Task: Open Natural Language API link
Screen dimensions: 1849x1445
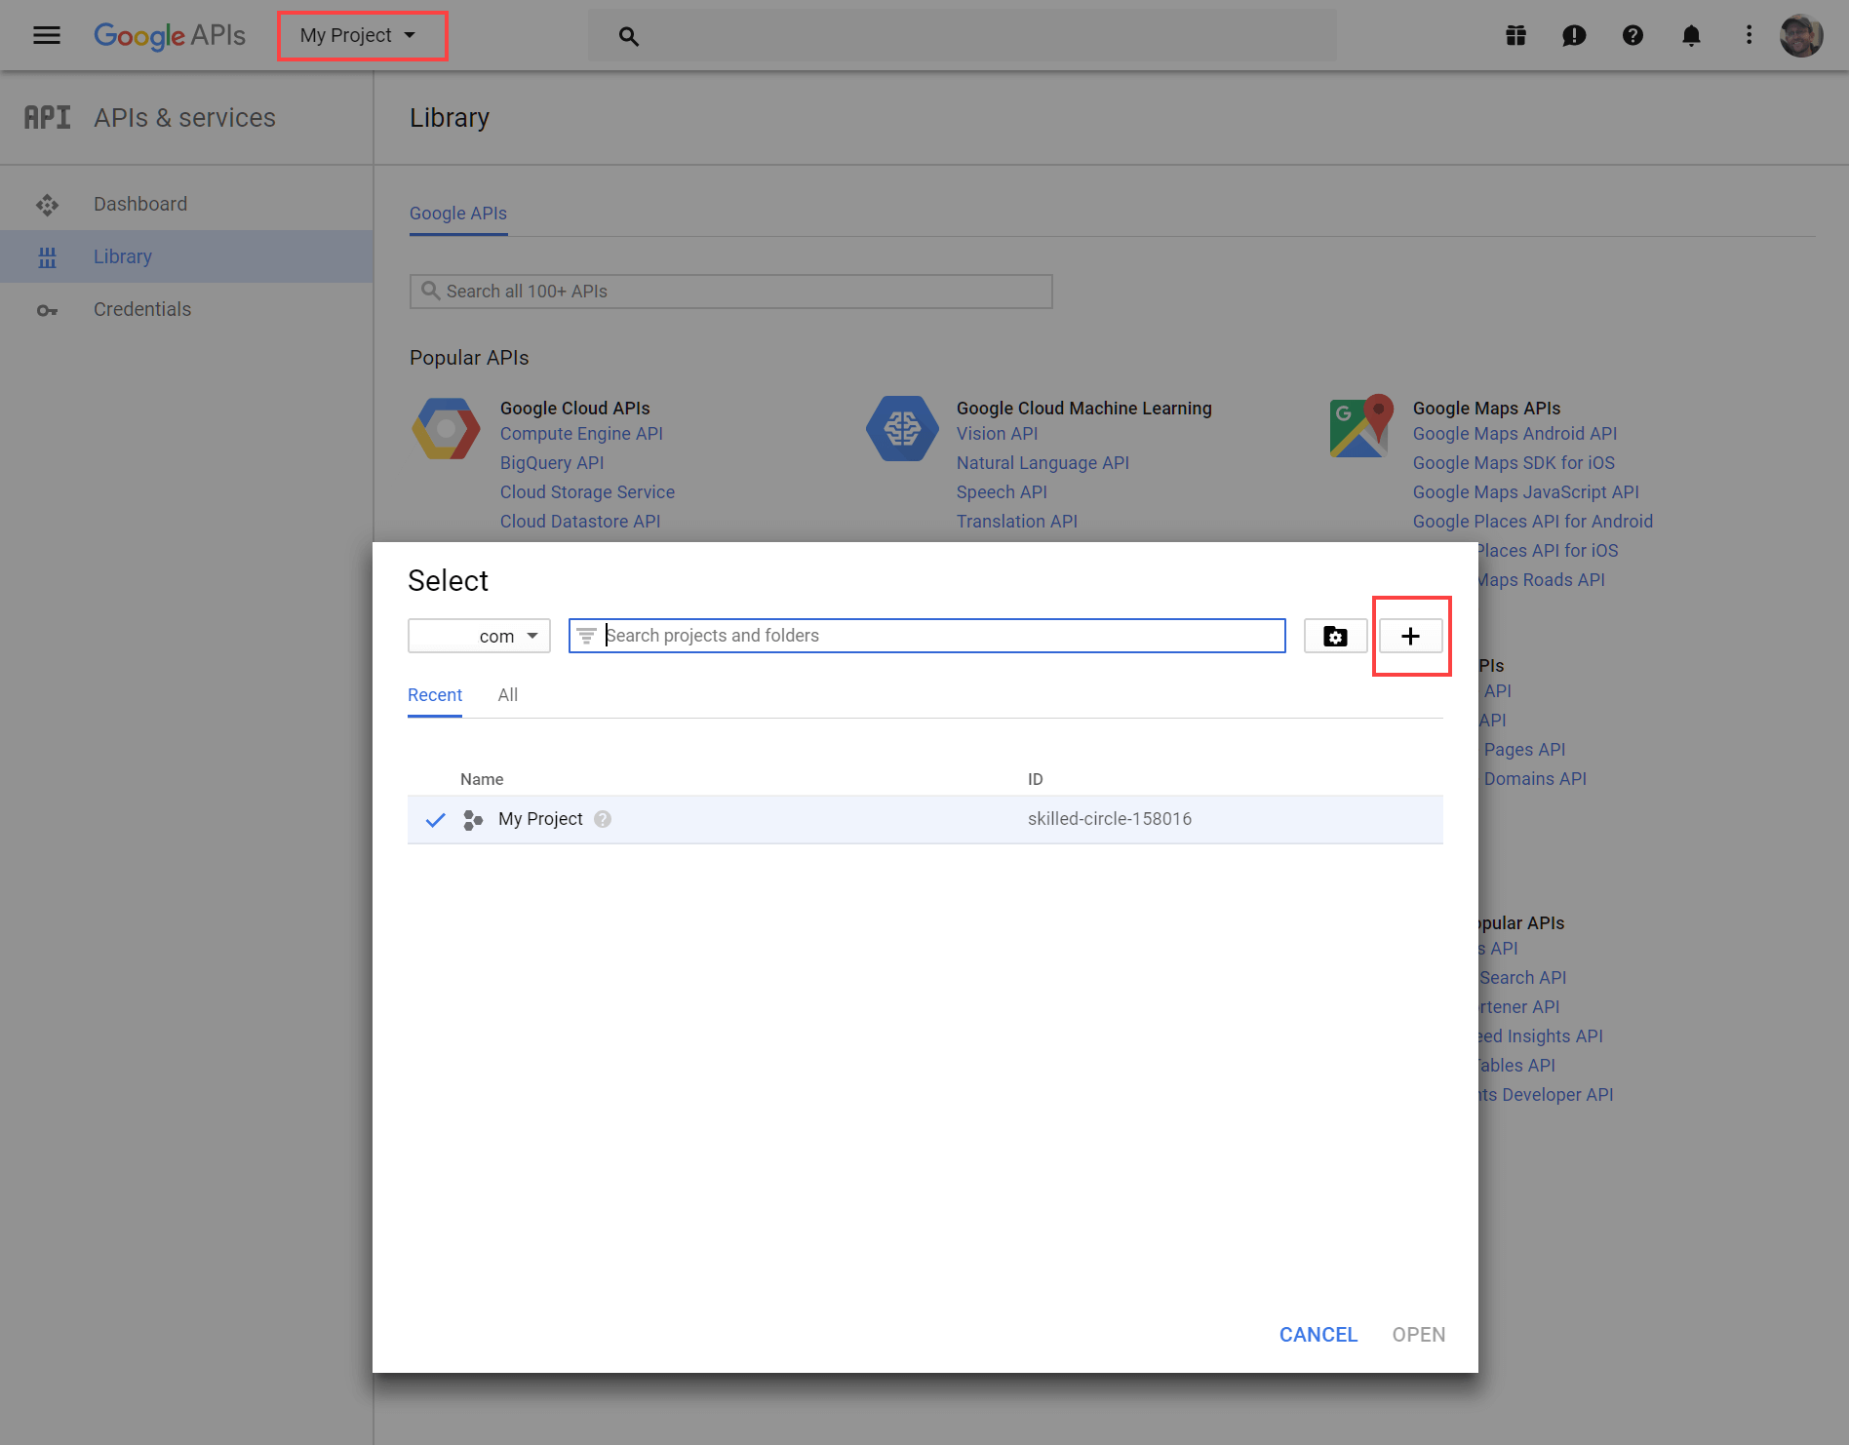Action: [x=1043, y=463]
